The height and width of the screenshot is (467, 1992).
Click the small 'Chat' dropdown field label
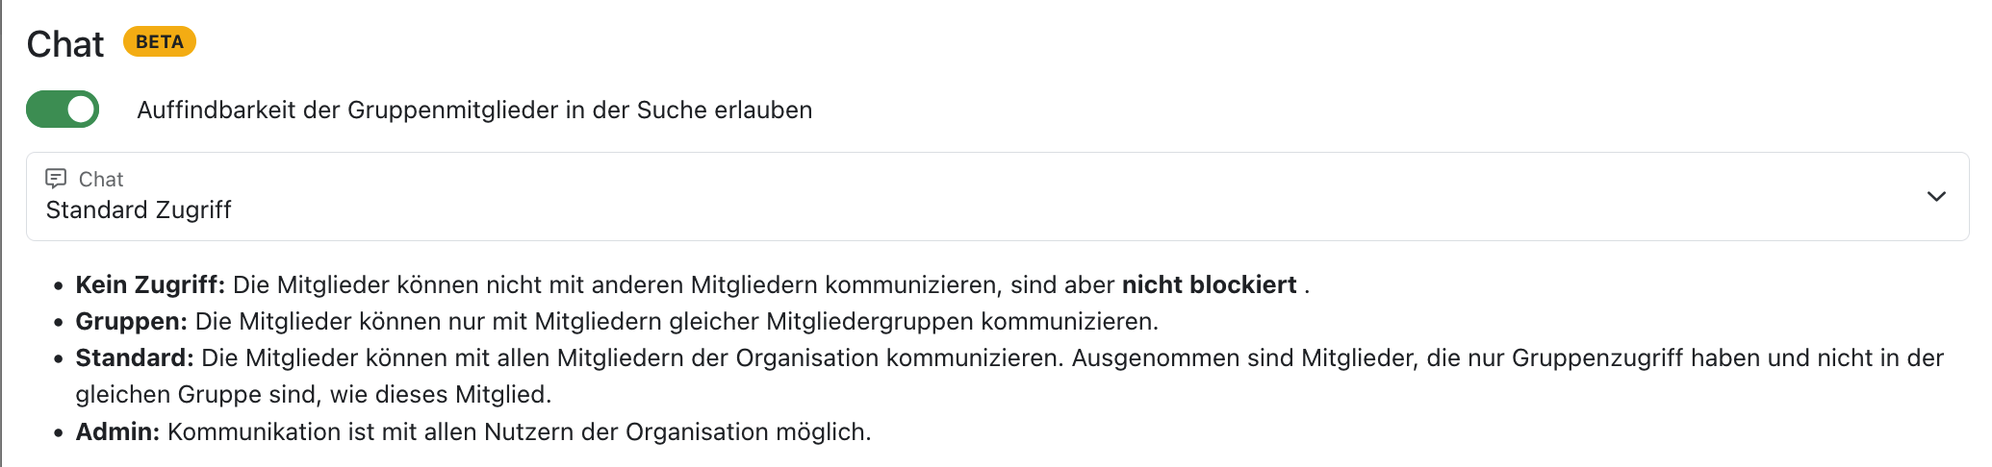(101, 180)
